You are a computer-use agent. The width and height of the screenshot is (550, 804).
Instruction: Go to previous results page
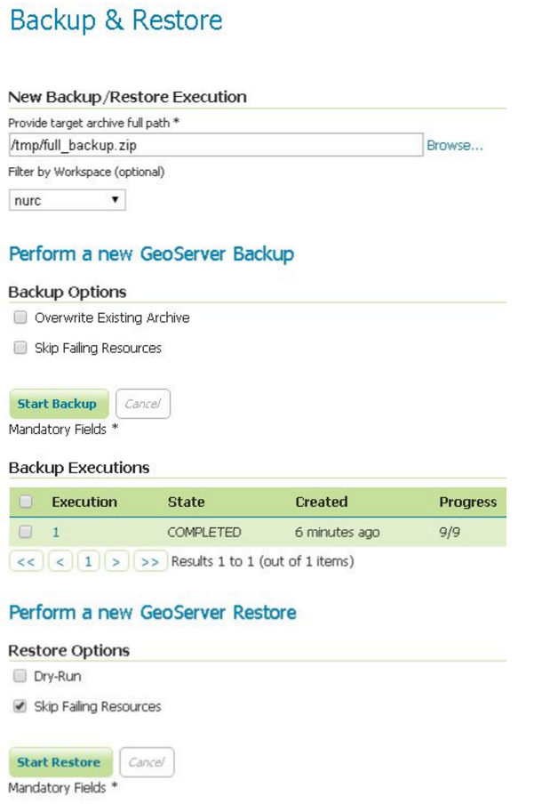pyautogui.click(x=60, y=561)
